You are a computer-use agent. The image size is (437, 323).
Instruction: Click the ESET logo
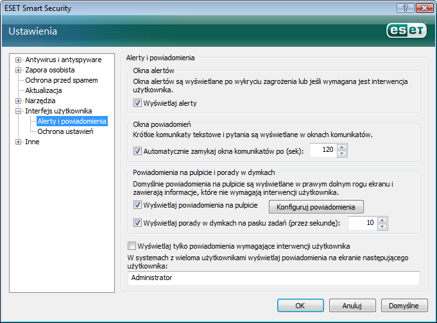406,31
